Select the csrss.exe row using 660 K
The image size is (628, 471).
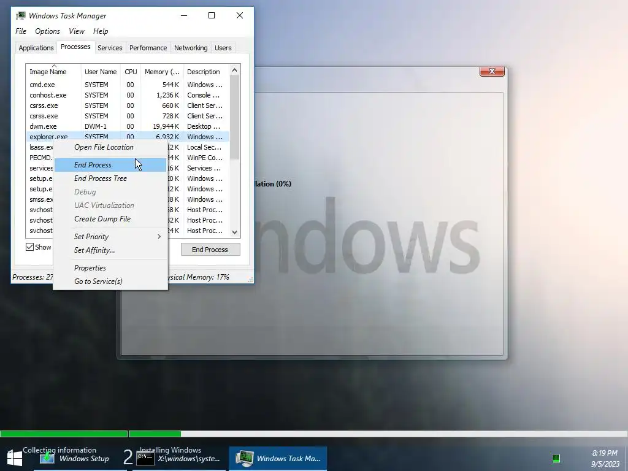click(x=128, y=105)
